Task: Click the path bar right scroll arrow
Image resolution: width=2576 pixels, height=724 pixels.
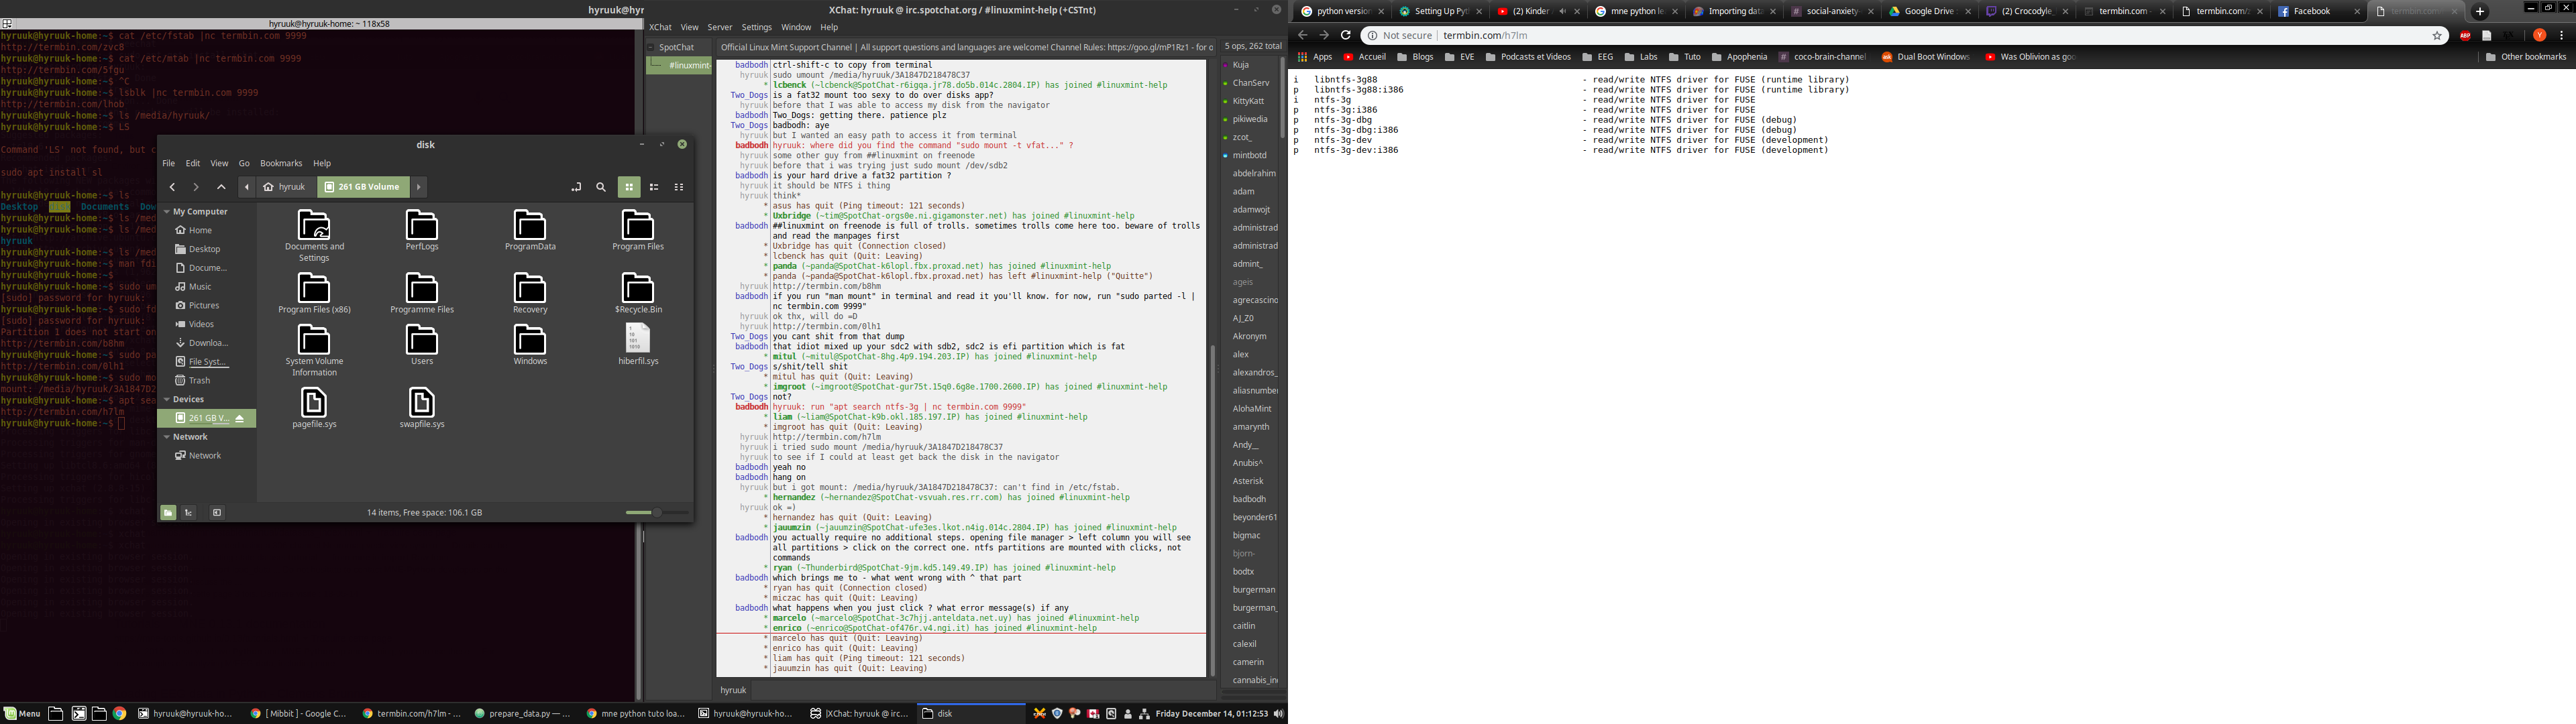Action: click(x=419, y=187)
